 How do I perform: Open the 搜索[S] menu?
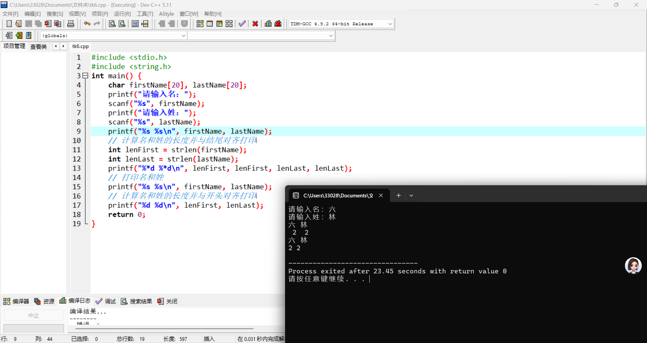coord(55,14)
